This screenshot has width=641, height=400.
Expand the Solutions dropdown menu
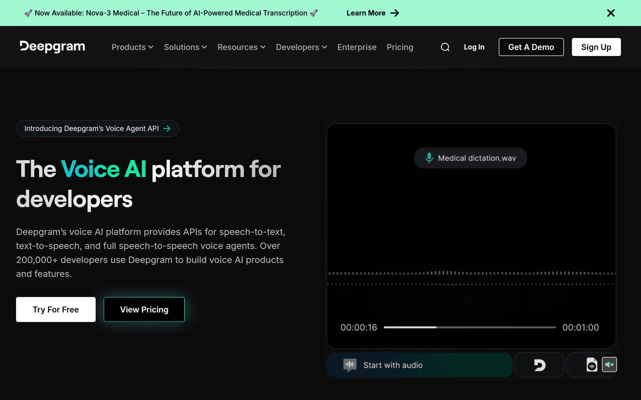pos(185,47)
